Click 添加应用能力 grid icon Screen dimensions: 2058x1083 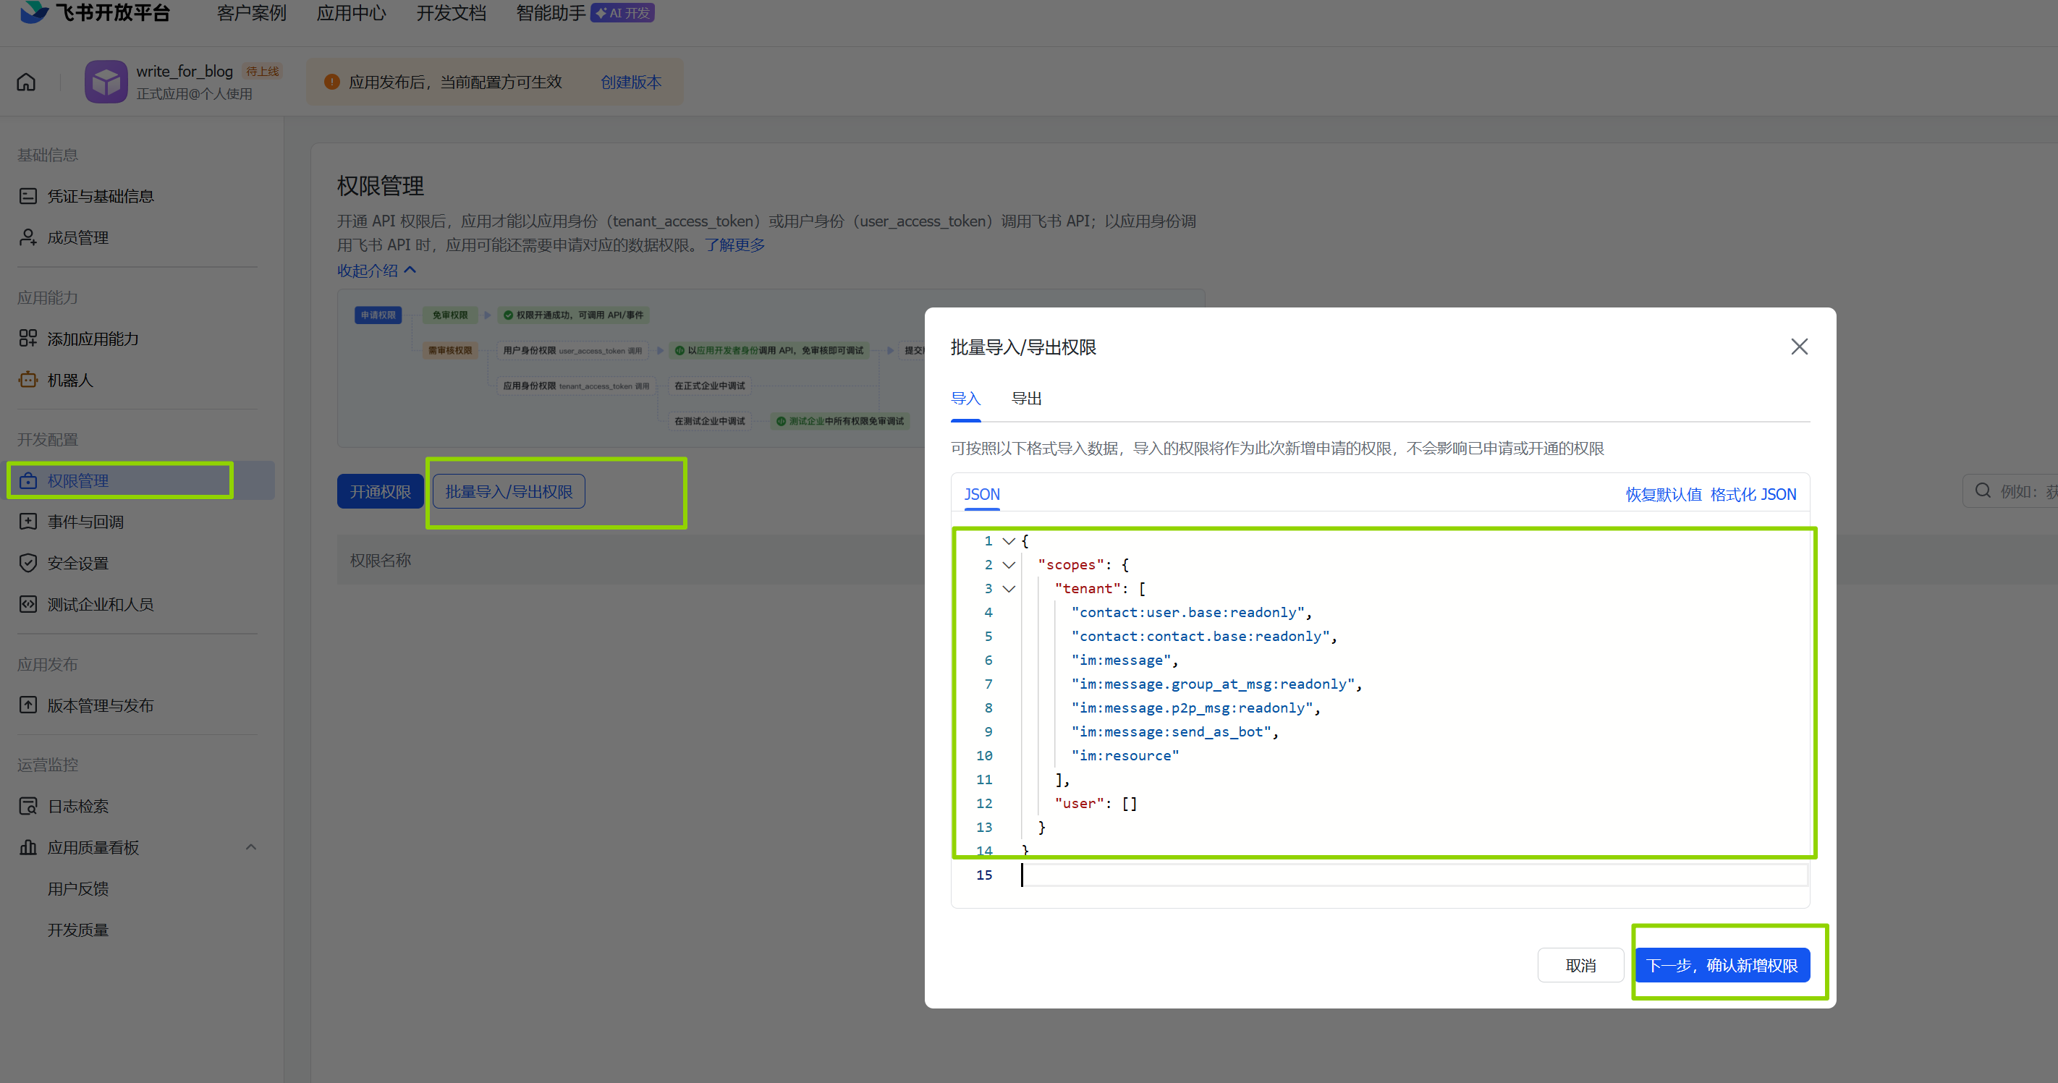pyautogui.click(x=28, y=339)
